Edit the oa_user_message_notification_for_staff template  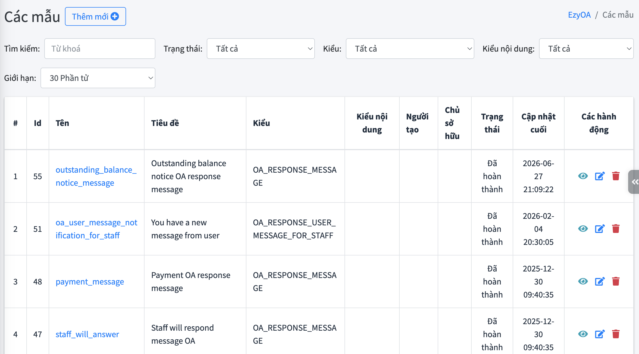pos(600,229)
